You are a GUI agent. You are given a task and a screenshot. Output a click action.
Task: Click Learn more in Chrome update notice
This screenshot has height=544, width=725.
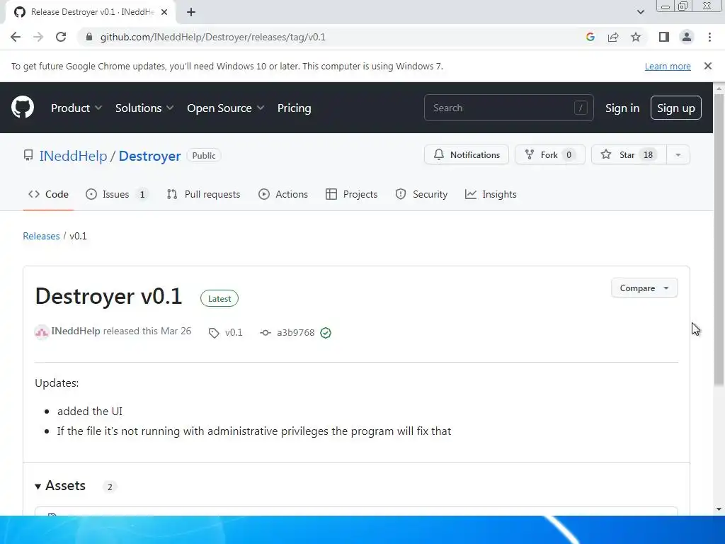[x=668, y=66]
